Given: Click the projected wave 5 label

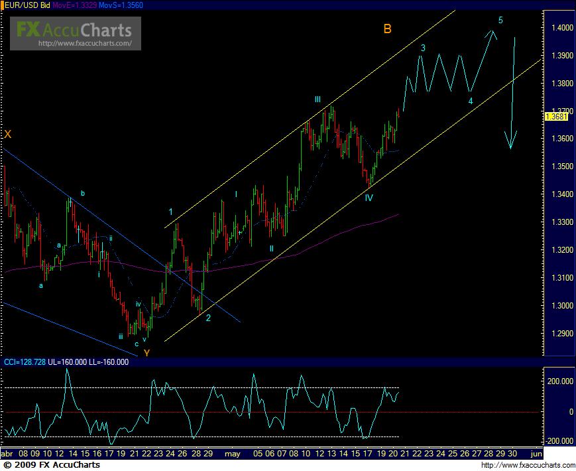Looking at the screenshot, I should click(x=500, y=20).
